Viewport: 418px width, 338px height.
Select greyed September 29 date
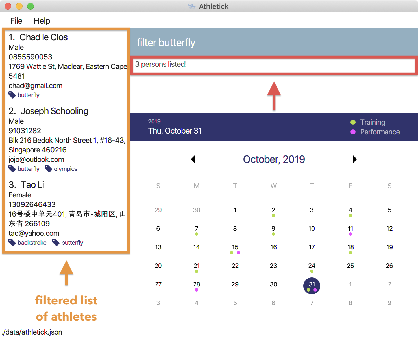coord(158,210)
